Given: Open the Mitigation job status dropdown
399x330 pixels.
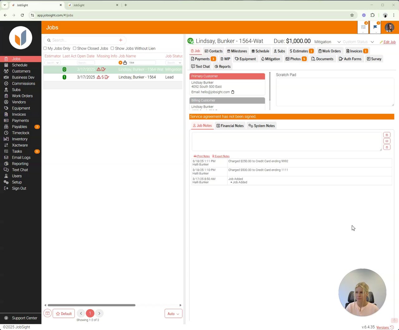Looking at the screenshot, I should click(327, 42).
